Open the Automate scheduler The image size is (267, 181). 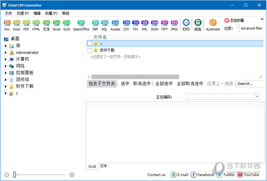pyautogui.click(x=213, y=25)
